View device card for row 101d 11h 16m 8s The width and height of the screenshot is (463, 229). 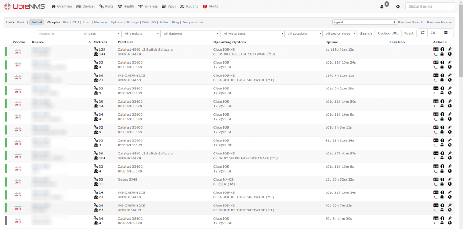(435, 114)
